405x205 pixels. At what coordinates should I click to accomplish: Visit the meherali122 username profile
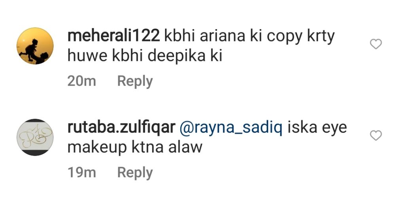click(114, 36)
